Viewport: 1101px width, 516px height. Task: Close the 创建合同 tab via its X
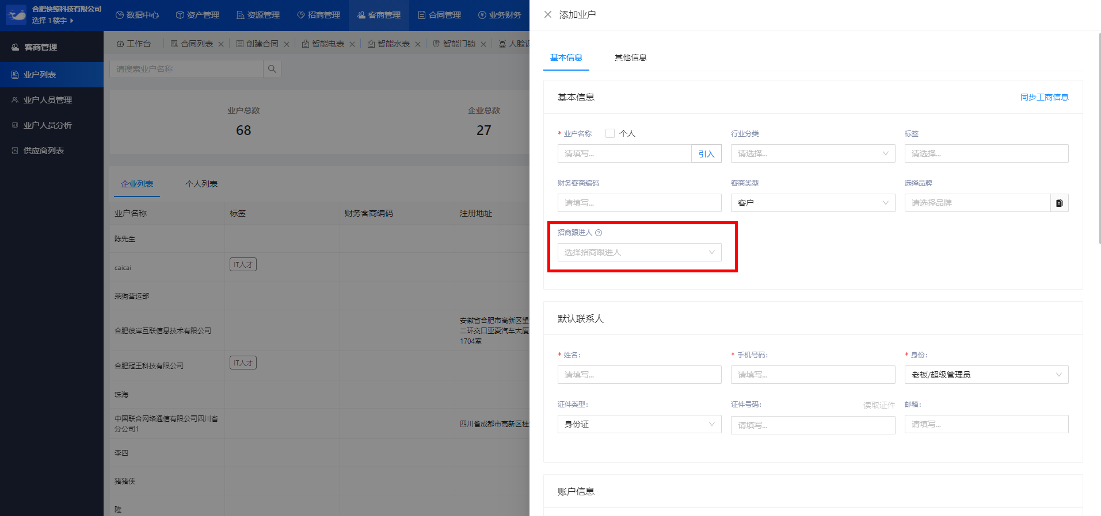pyautogui.click(x=287, y=44)
